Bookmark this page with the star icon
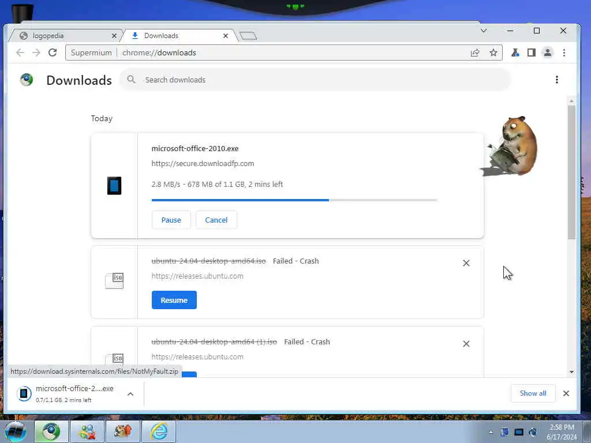Image resolution: width=591 pixels, height=443 pixels. [x=493, y=52]
